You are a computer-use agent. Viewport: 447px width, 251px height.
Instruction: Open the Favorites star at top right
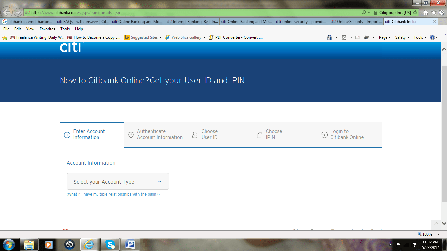pyautogui.click(x=434, y=13)
